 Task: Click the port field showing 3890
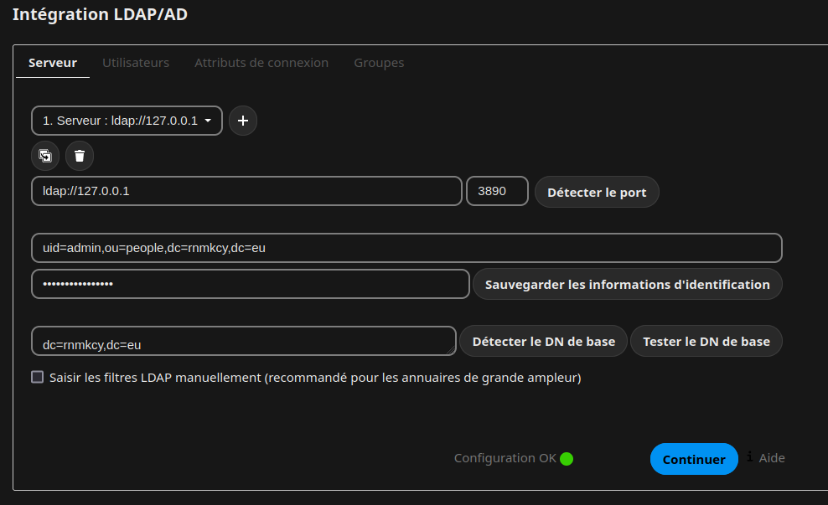(x=497, y=191)
